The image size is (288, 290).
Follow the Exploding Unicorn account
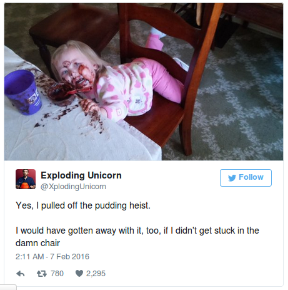[x=246, y=178]
